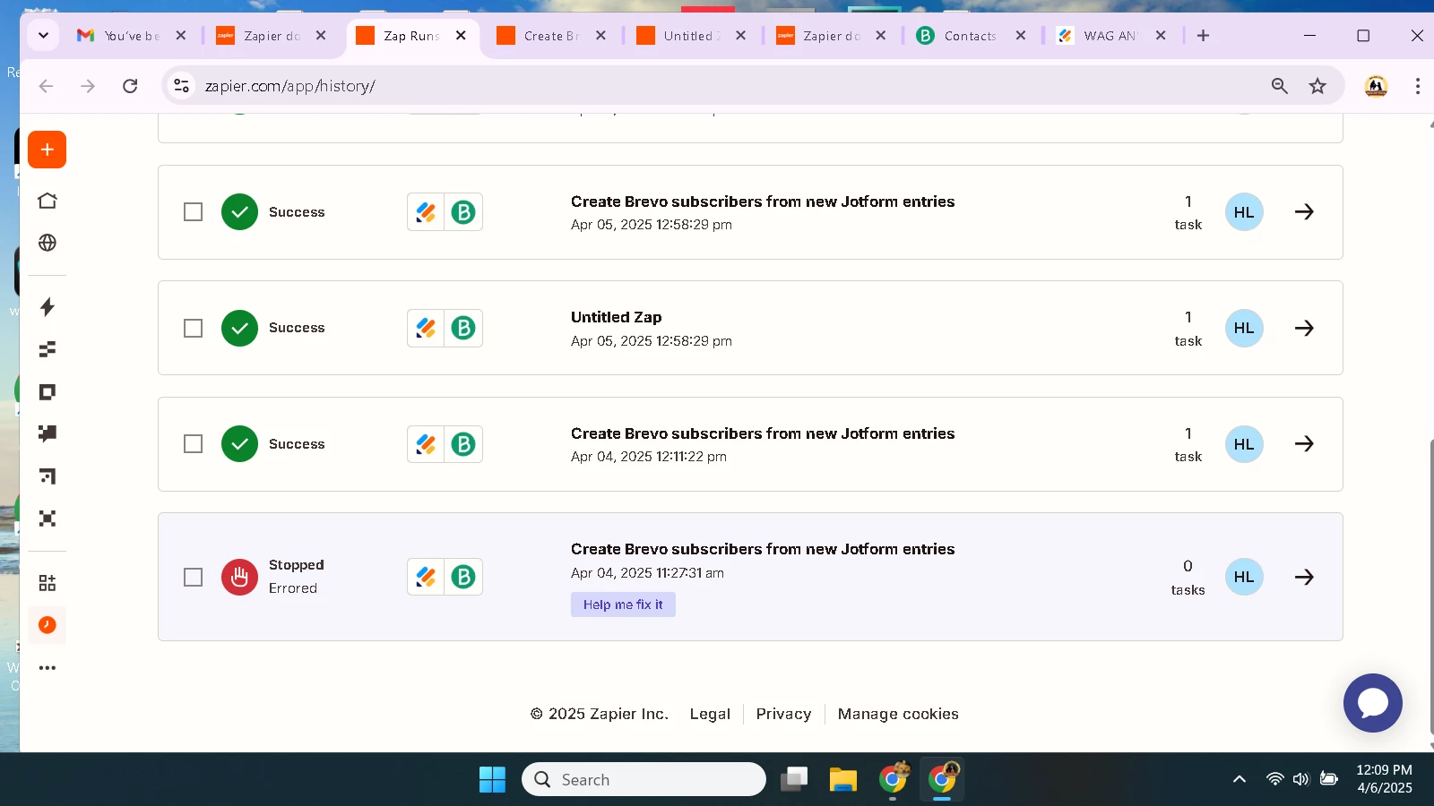Open the Apr 04 12:11:22 run arrow
Viewport: 1434px width, 806px height.
[1304, 444]
